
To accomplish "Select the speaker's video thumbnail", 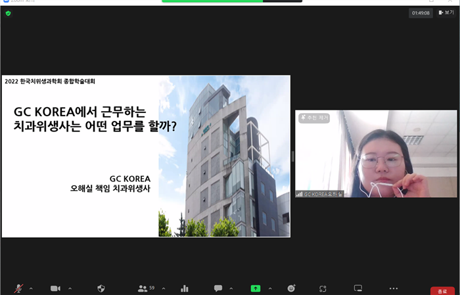I will pyautogui.click(x=376, y=154).
